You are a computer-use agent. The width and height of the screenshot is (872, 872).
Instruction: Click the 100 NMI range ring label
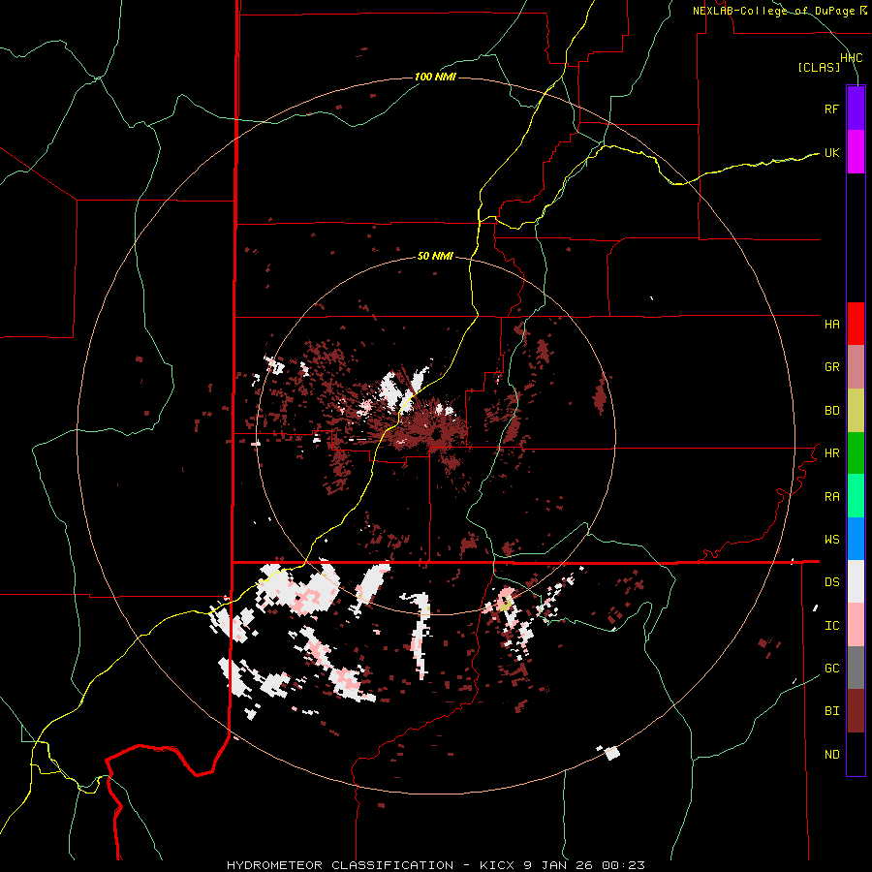click(435, 77)
